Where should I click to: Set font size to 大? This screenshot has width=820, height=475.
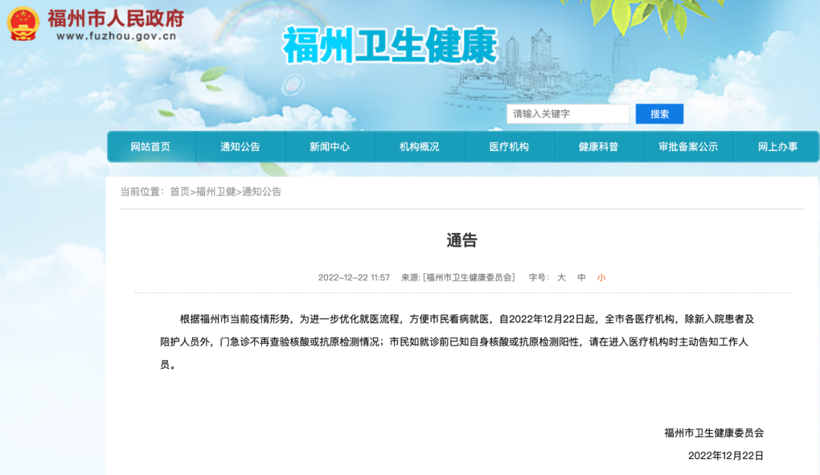pyautogui.click(x=560, y=278)
